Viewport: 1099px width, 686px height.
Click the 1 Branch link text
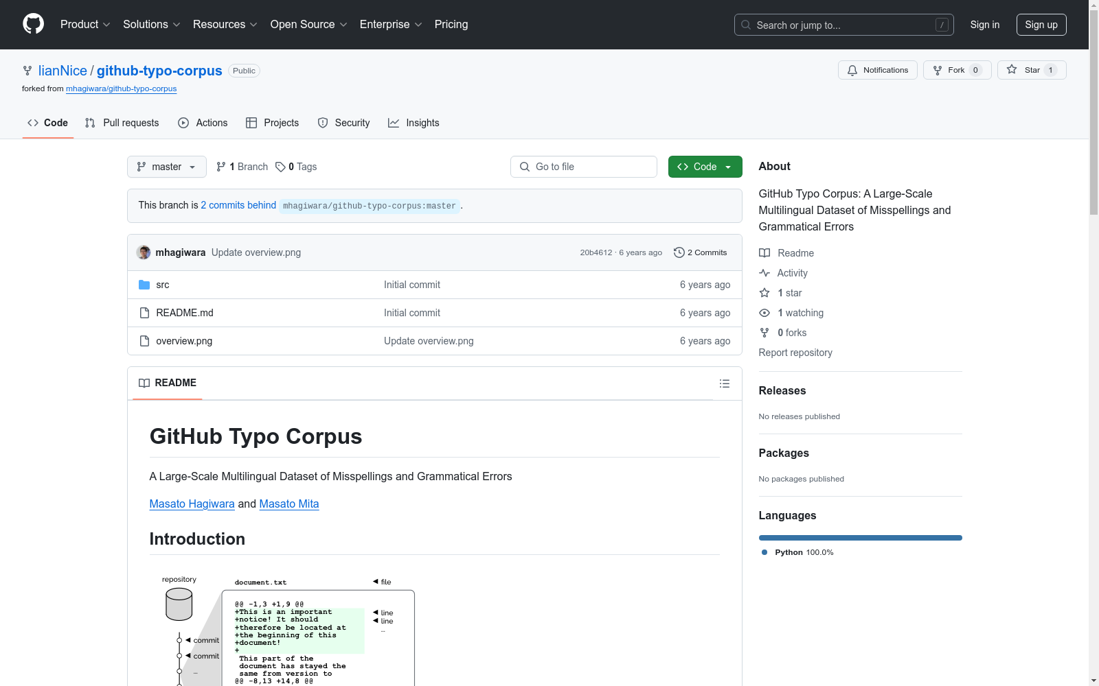242,167
